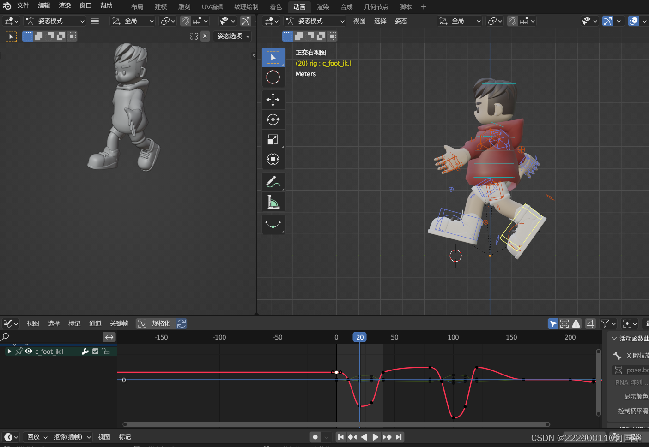Toggle snapping magnet in right viewport header
The image size is (649, 447).
point(512,21)
